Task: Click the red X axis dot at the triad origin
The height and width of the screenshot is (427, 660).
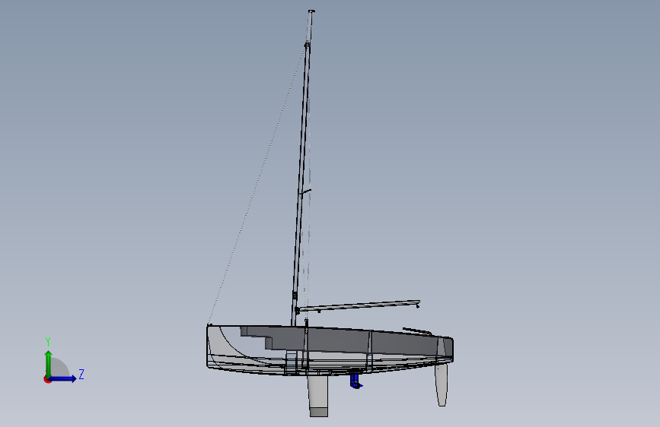Action: (47, 379)
